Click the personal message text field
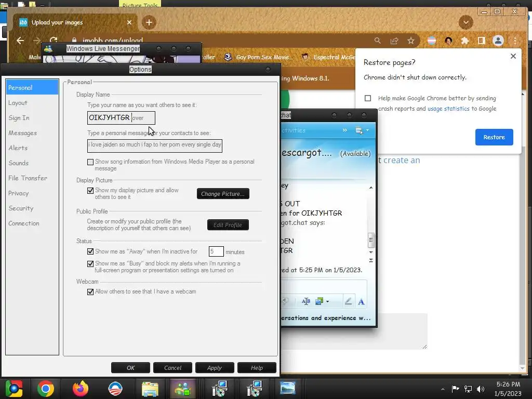This screenshot has height=399, width=532. click(155, 146)
